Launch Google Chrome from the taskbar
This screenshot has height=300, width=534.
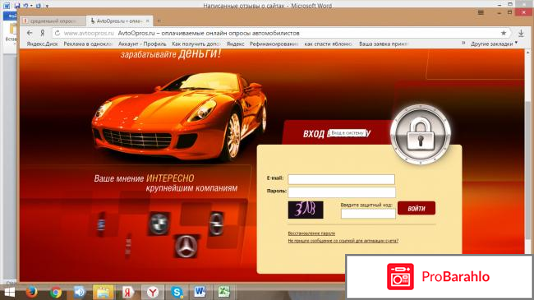(56, 293)
